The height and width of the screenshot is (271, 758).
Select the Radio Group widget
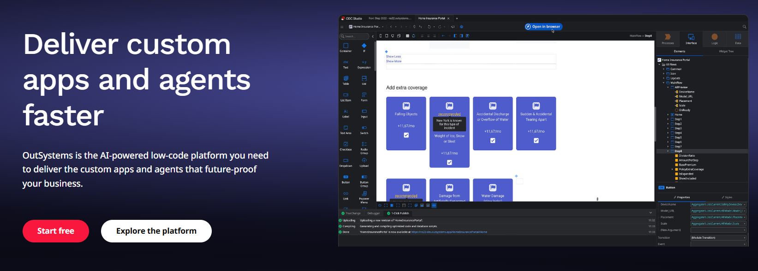(364, 147)
